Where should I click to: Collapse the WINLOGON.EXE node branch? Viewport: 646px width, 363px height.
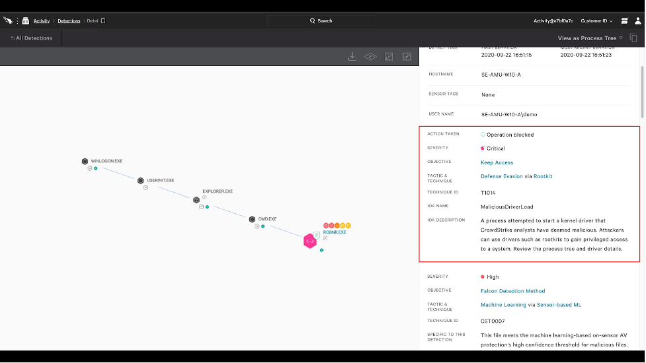point(89,168)
